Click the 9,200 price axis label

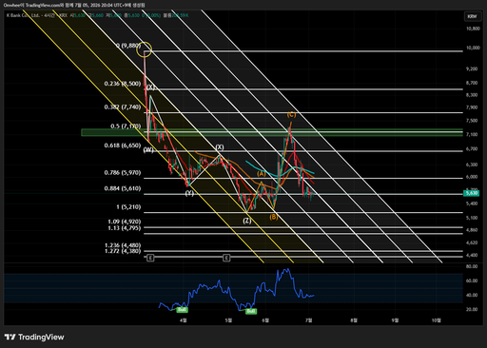(x=472, y=68)
